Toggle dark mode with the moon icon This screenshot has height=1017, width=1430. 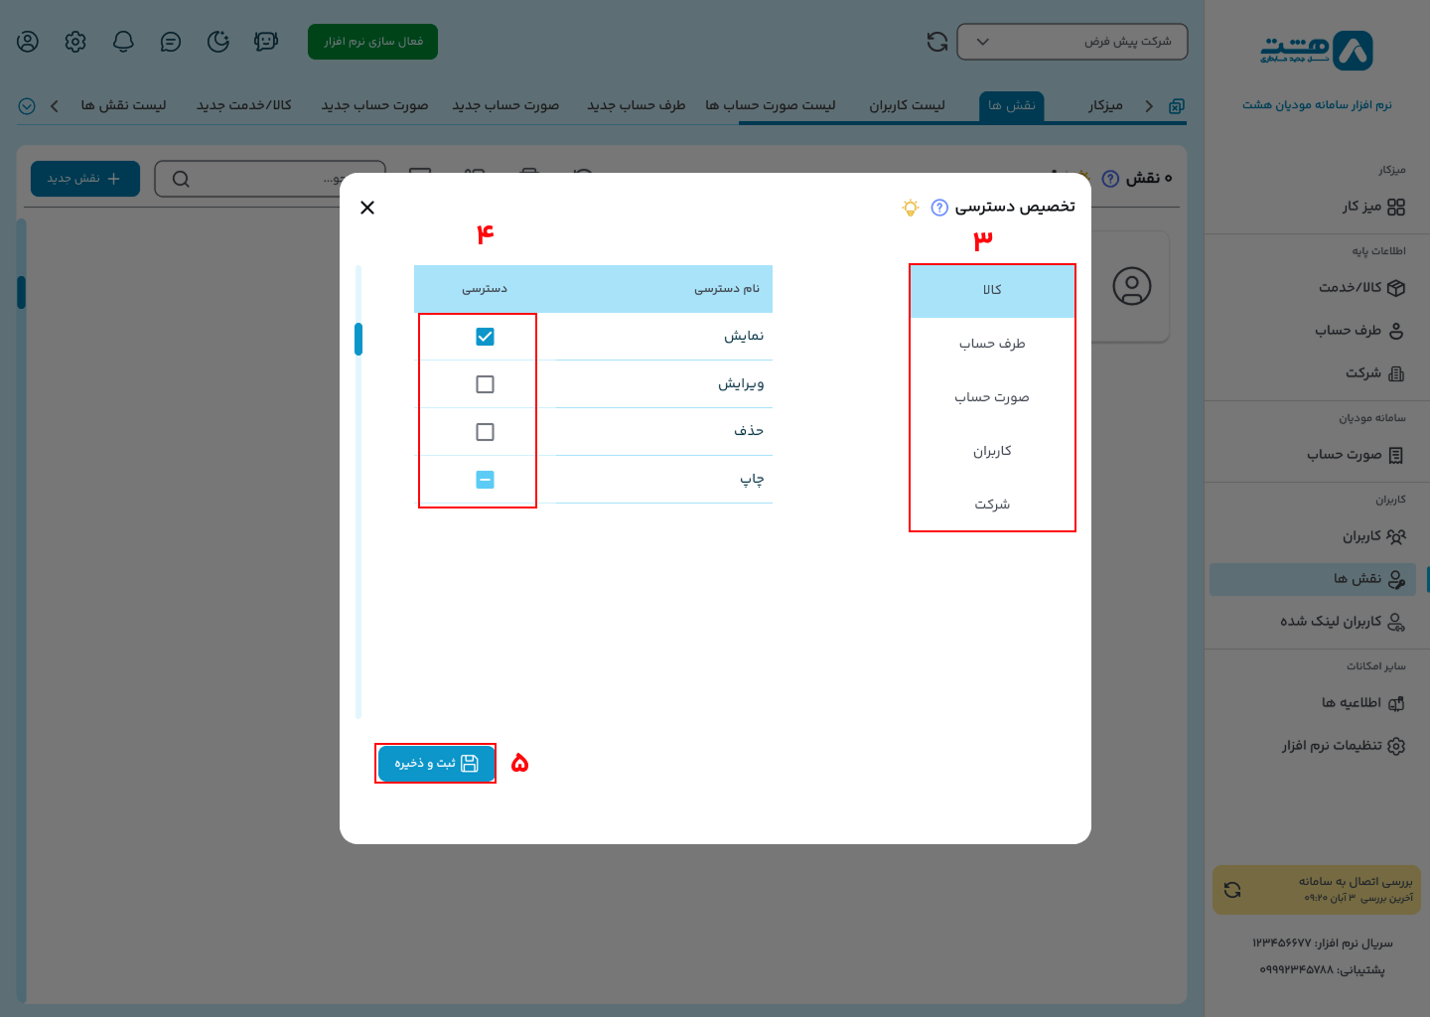click(x=217, y=42)
